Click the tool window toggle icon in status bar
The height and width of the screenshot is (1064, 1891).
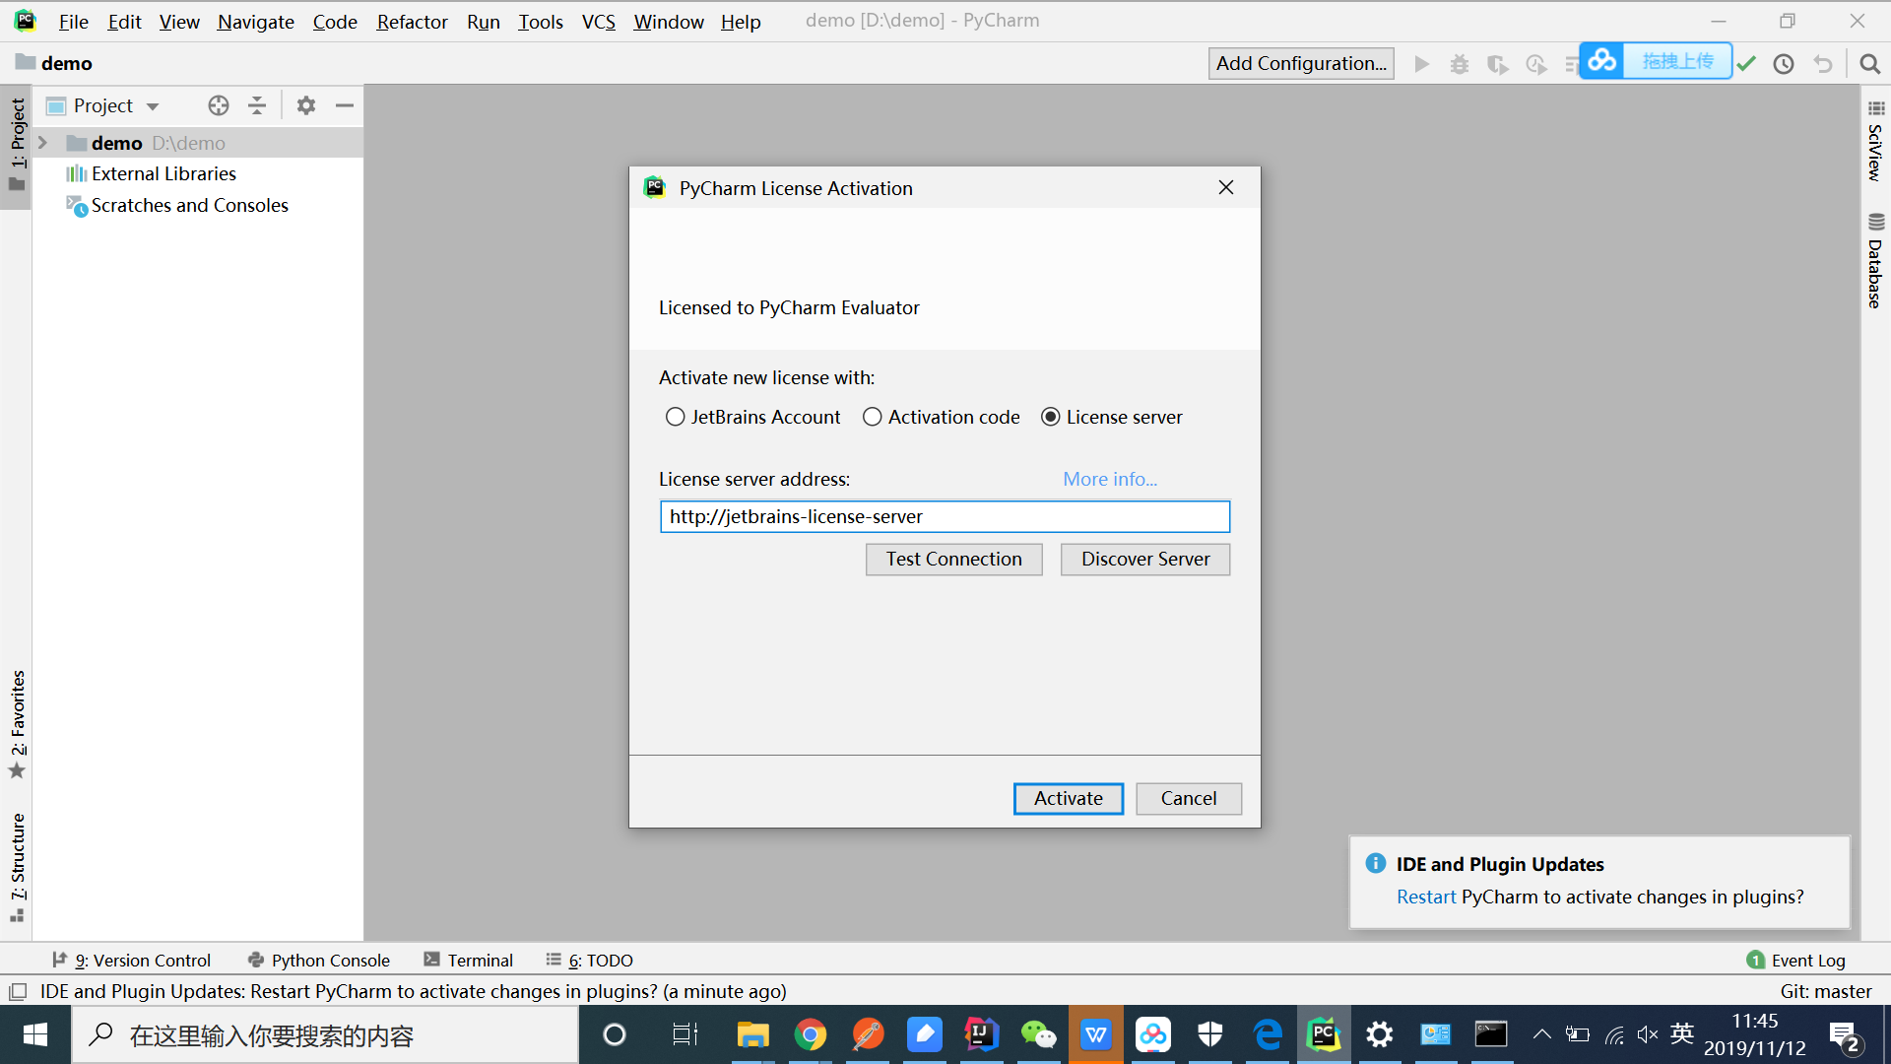[18, 991]
